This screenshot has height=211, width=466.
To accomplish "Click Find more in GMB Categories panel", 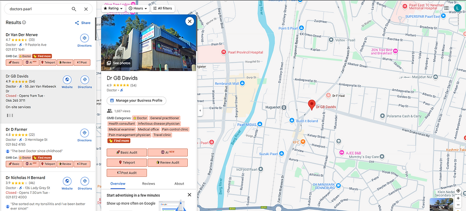I will (119, 141).
